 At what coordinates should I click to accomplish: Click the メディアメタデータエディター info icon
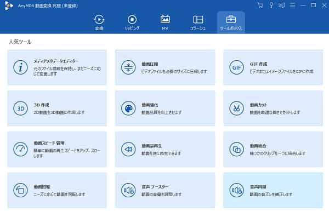click(20, 67)
